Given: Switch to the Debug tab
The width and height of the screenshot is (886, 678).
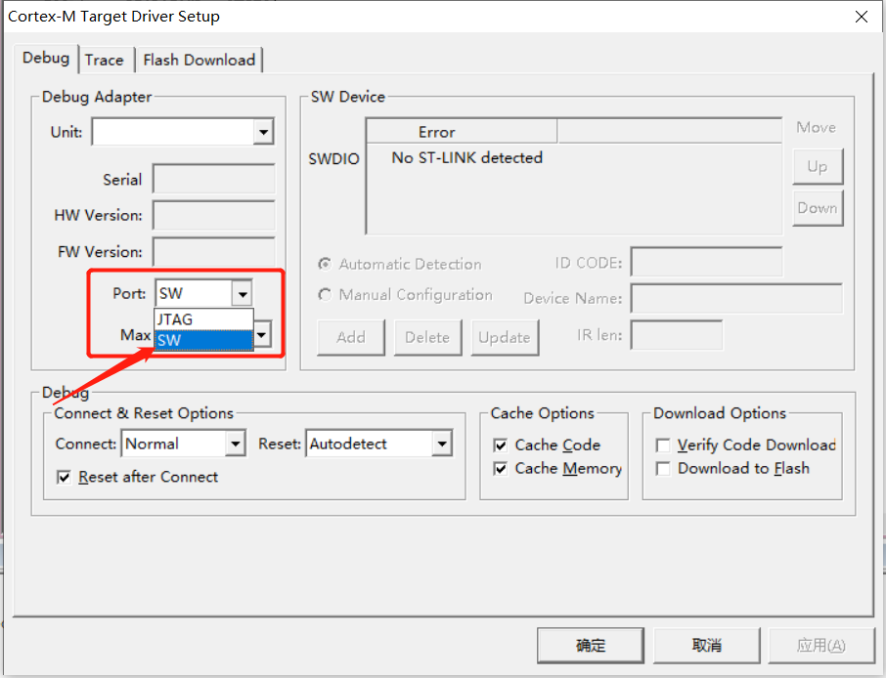Looking at the screenshot, I should tap(46, 59).
